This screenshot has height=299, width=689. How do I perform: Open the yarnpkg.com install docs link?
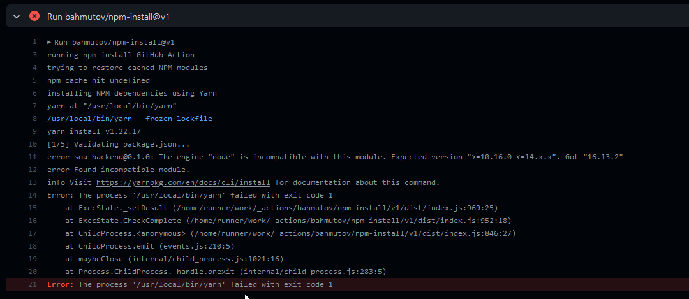[183, 182]
